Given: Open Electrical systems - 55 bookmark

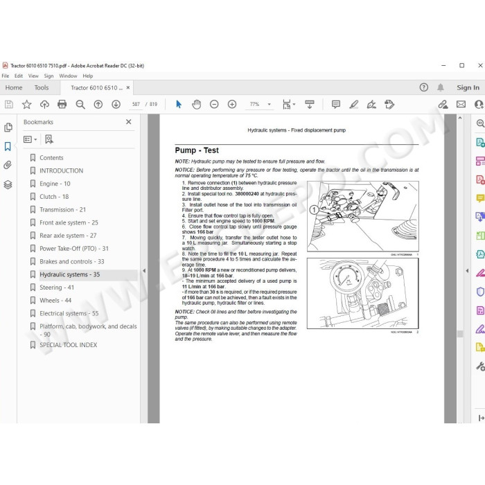Looking at the screenshot, I should [x=69, y=314].
